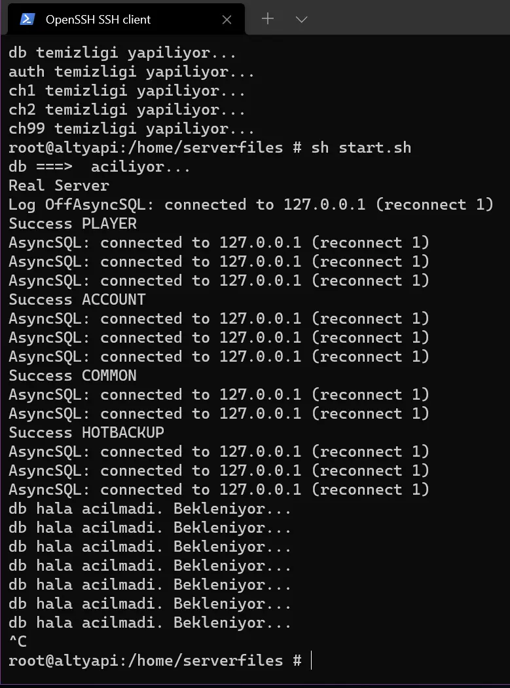This screenshot has height=688, width=510.
Task: Click the 'auth temizligi yapiliyor...' line
Action: pos(132,71)
